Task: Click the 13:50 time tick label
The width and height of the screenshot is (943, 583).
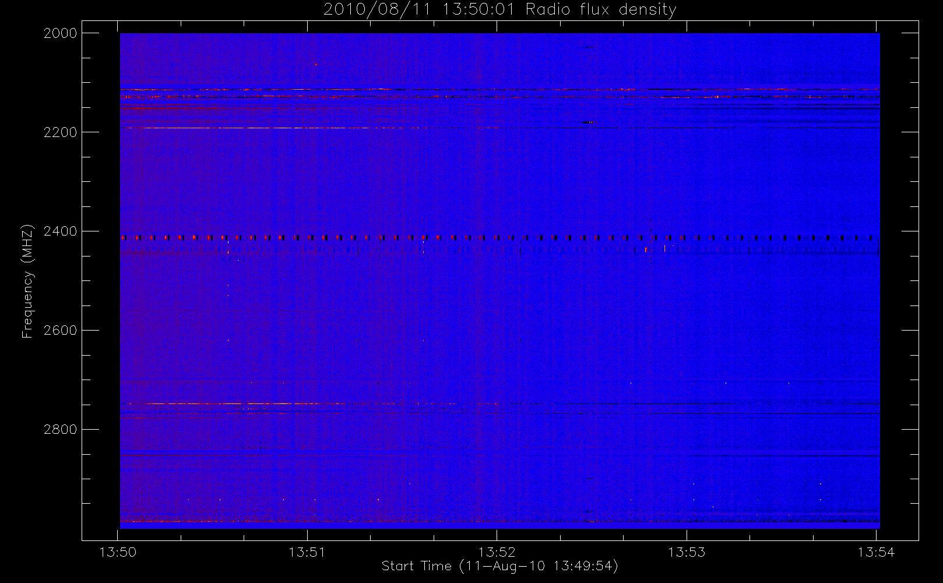Action: point(118,552)
